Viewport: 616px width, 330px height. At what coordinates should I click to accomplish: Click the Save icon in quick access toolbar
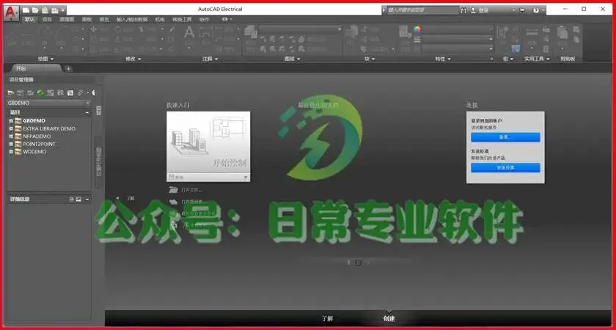45,10
